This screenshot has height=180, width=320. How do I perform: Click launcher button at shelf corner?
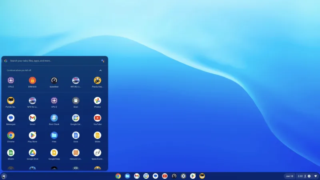pos(4,176)
